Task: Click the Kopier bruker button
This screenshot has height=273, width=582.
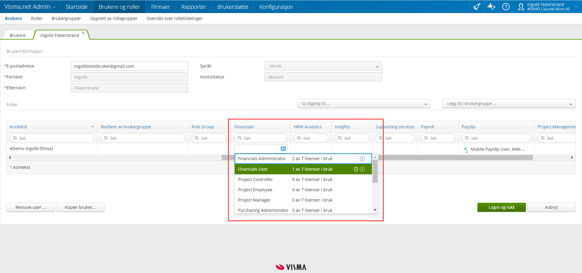Action: (x=80, y=207)
